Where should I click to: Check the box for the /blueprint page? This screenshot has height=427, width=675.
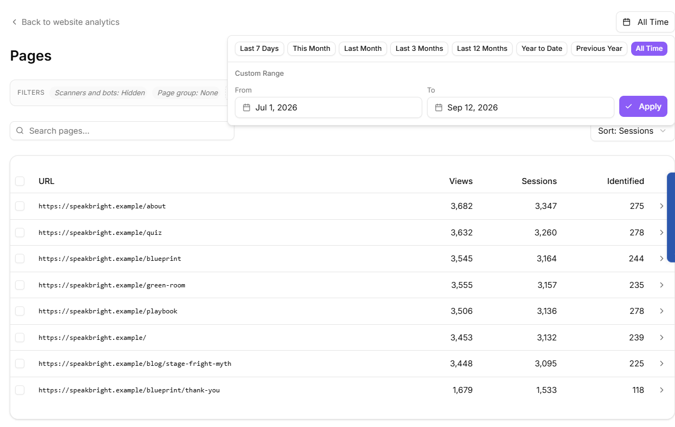[x=20, y=259]
